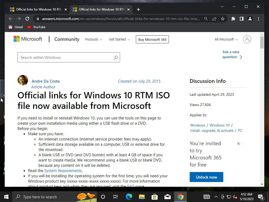Click the Microsoft logo

28,39
